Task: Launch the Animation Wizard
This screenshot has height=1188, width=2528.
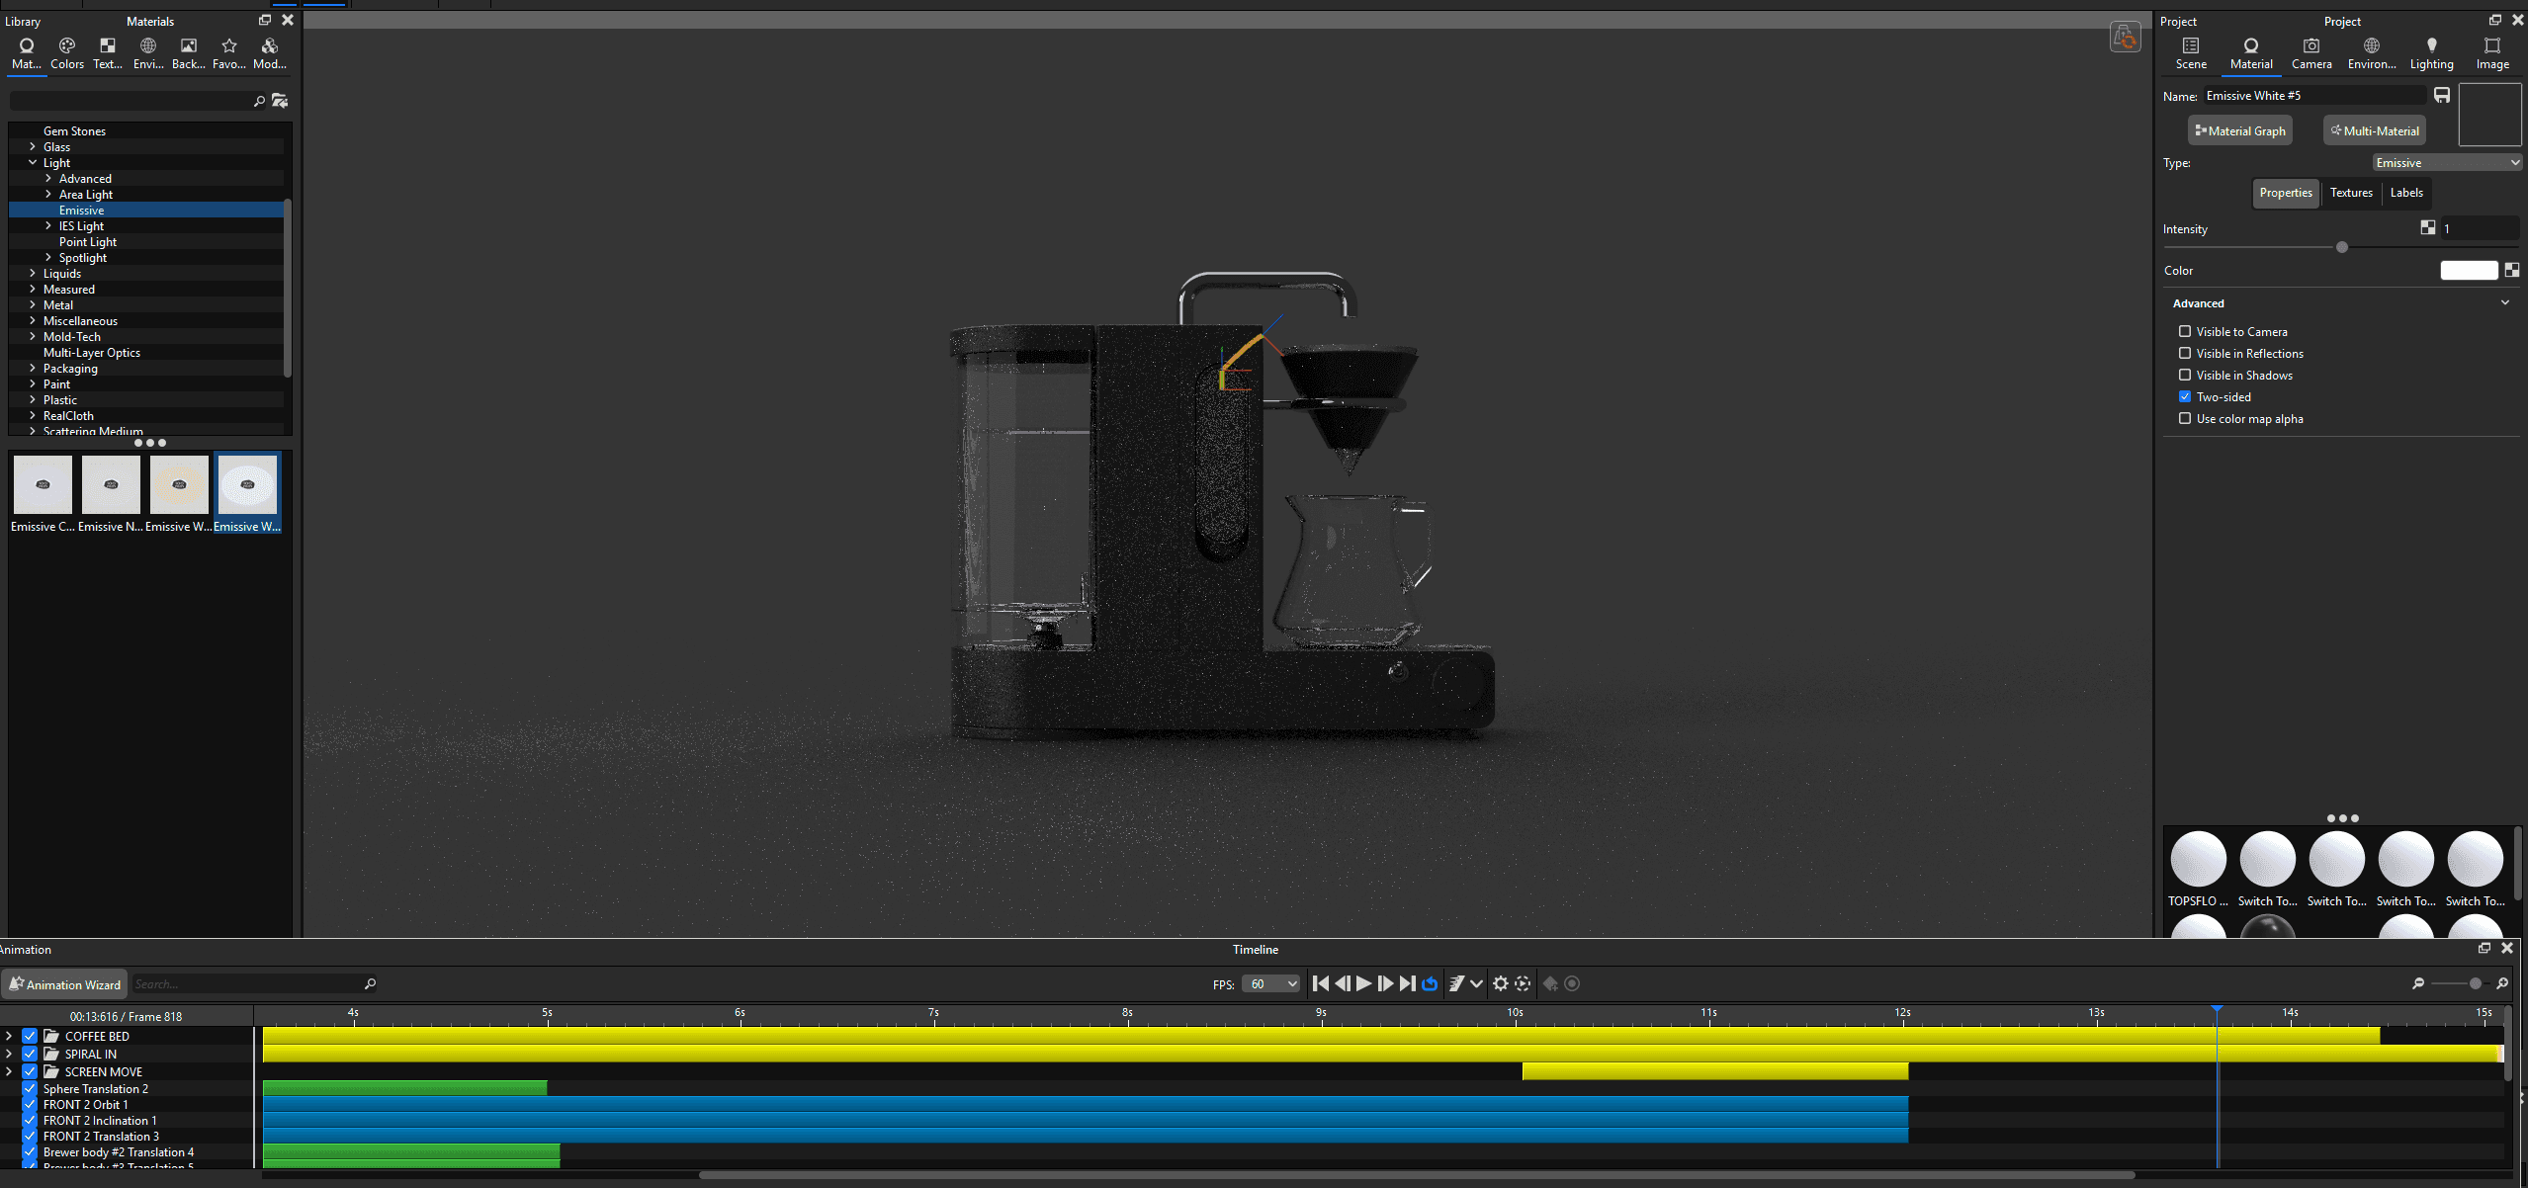Action: (x=64, y=984)
